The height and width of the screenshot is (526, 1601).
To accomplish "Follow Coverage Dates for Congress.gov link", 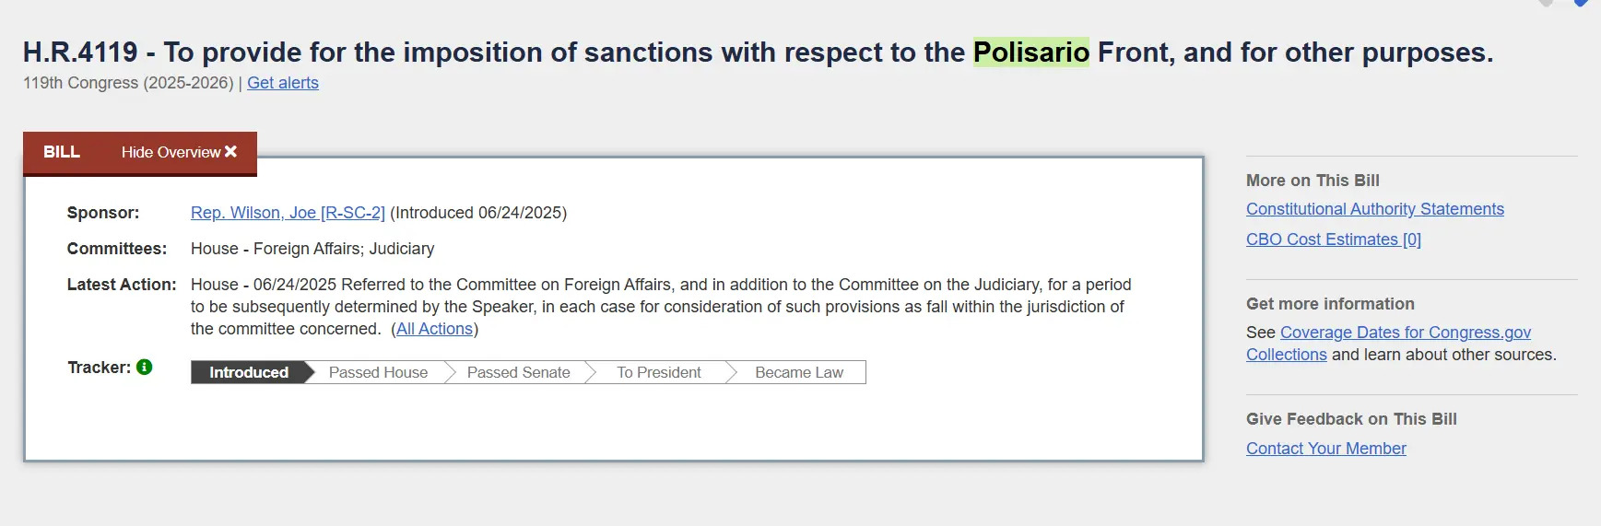I will pos(1406,333).
